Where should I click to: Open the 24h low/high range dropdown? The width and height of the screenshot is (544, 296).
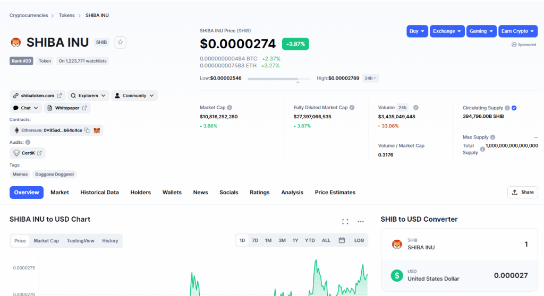click(370, 79)
